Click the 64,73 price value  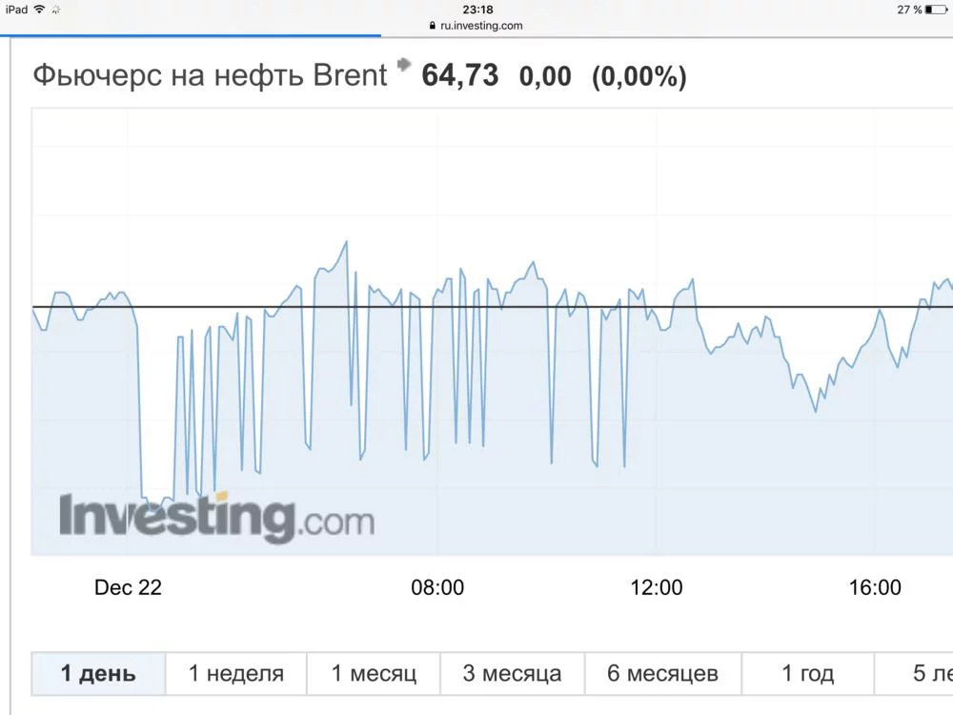[x=459, y=76]
